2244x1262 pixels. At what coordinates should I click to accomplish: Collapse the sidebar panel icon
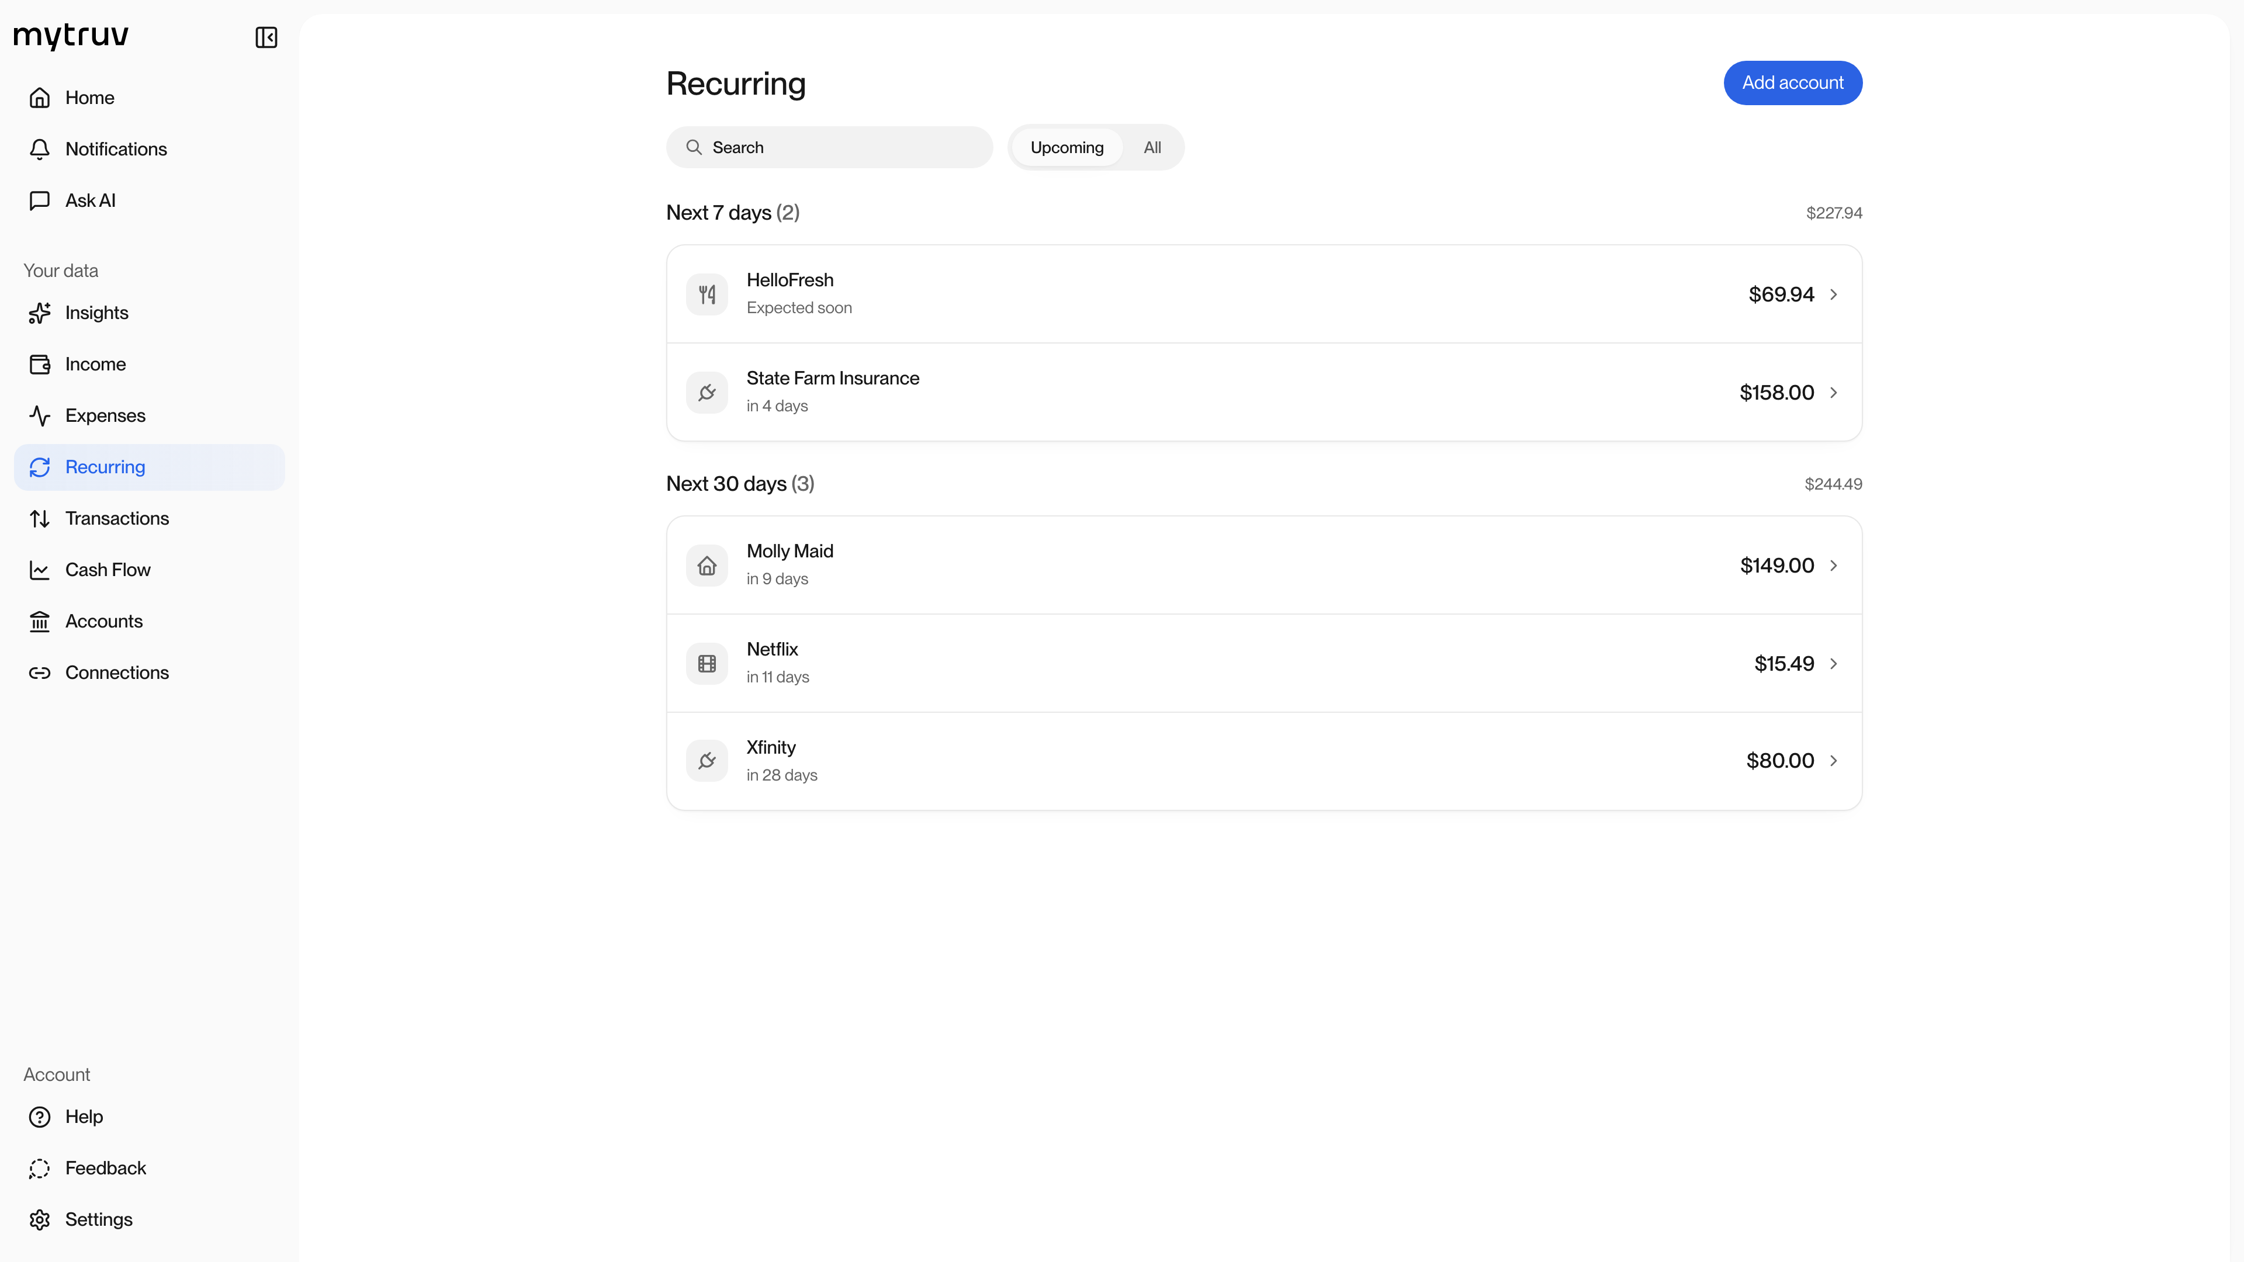[x=266, y=37]
